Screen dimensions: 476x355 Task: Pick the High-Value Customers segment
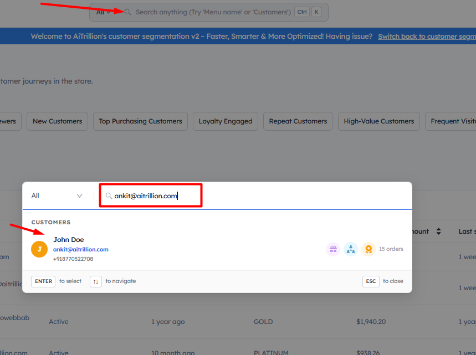378,121
